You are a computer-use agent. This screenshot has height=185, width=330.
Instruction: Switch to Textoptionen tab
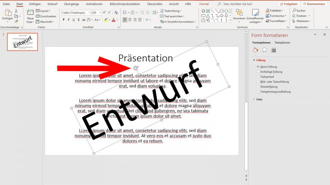(x=282, y=42)
